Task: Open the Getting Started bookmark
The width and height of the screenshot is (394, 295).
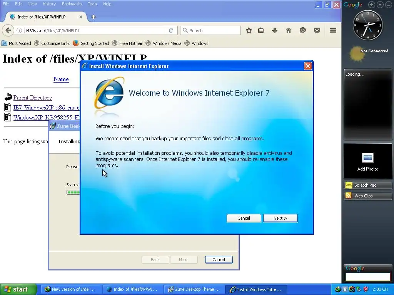Action: [x=91, y=43]
